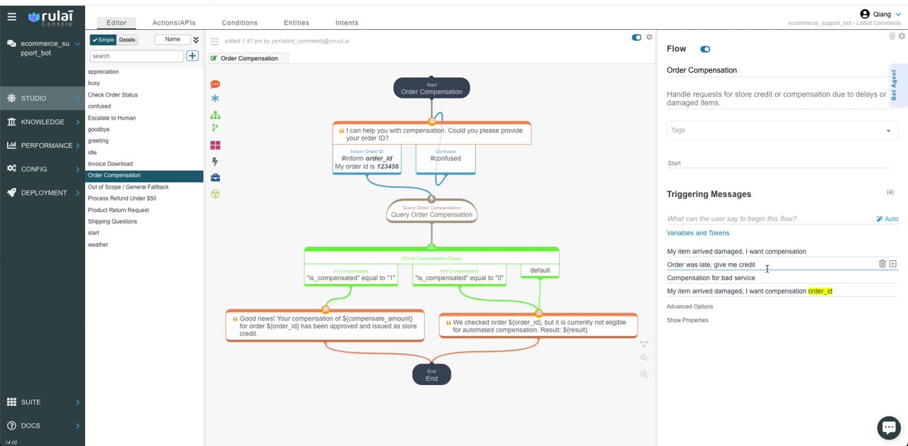Select the Order Compensation canvas tab
The width and height of the screenshot is (908, 446).
tap(249, 58)
